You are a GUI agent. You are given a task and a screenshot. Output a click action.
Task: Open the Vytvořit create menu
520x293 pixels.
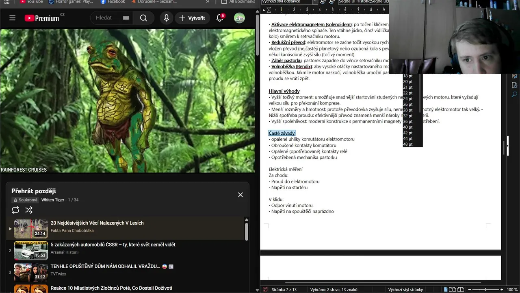click(x=192, y=18)
